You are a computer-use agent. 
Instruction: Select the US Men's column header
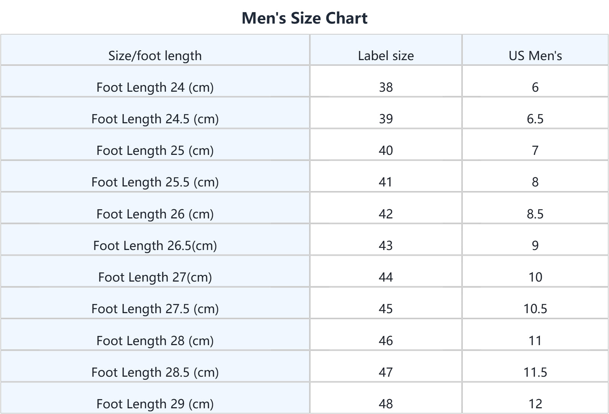pos(535,56)
